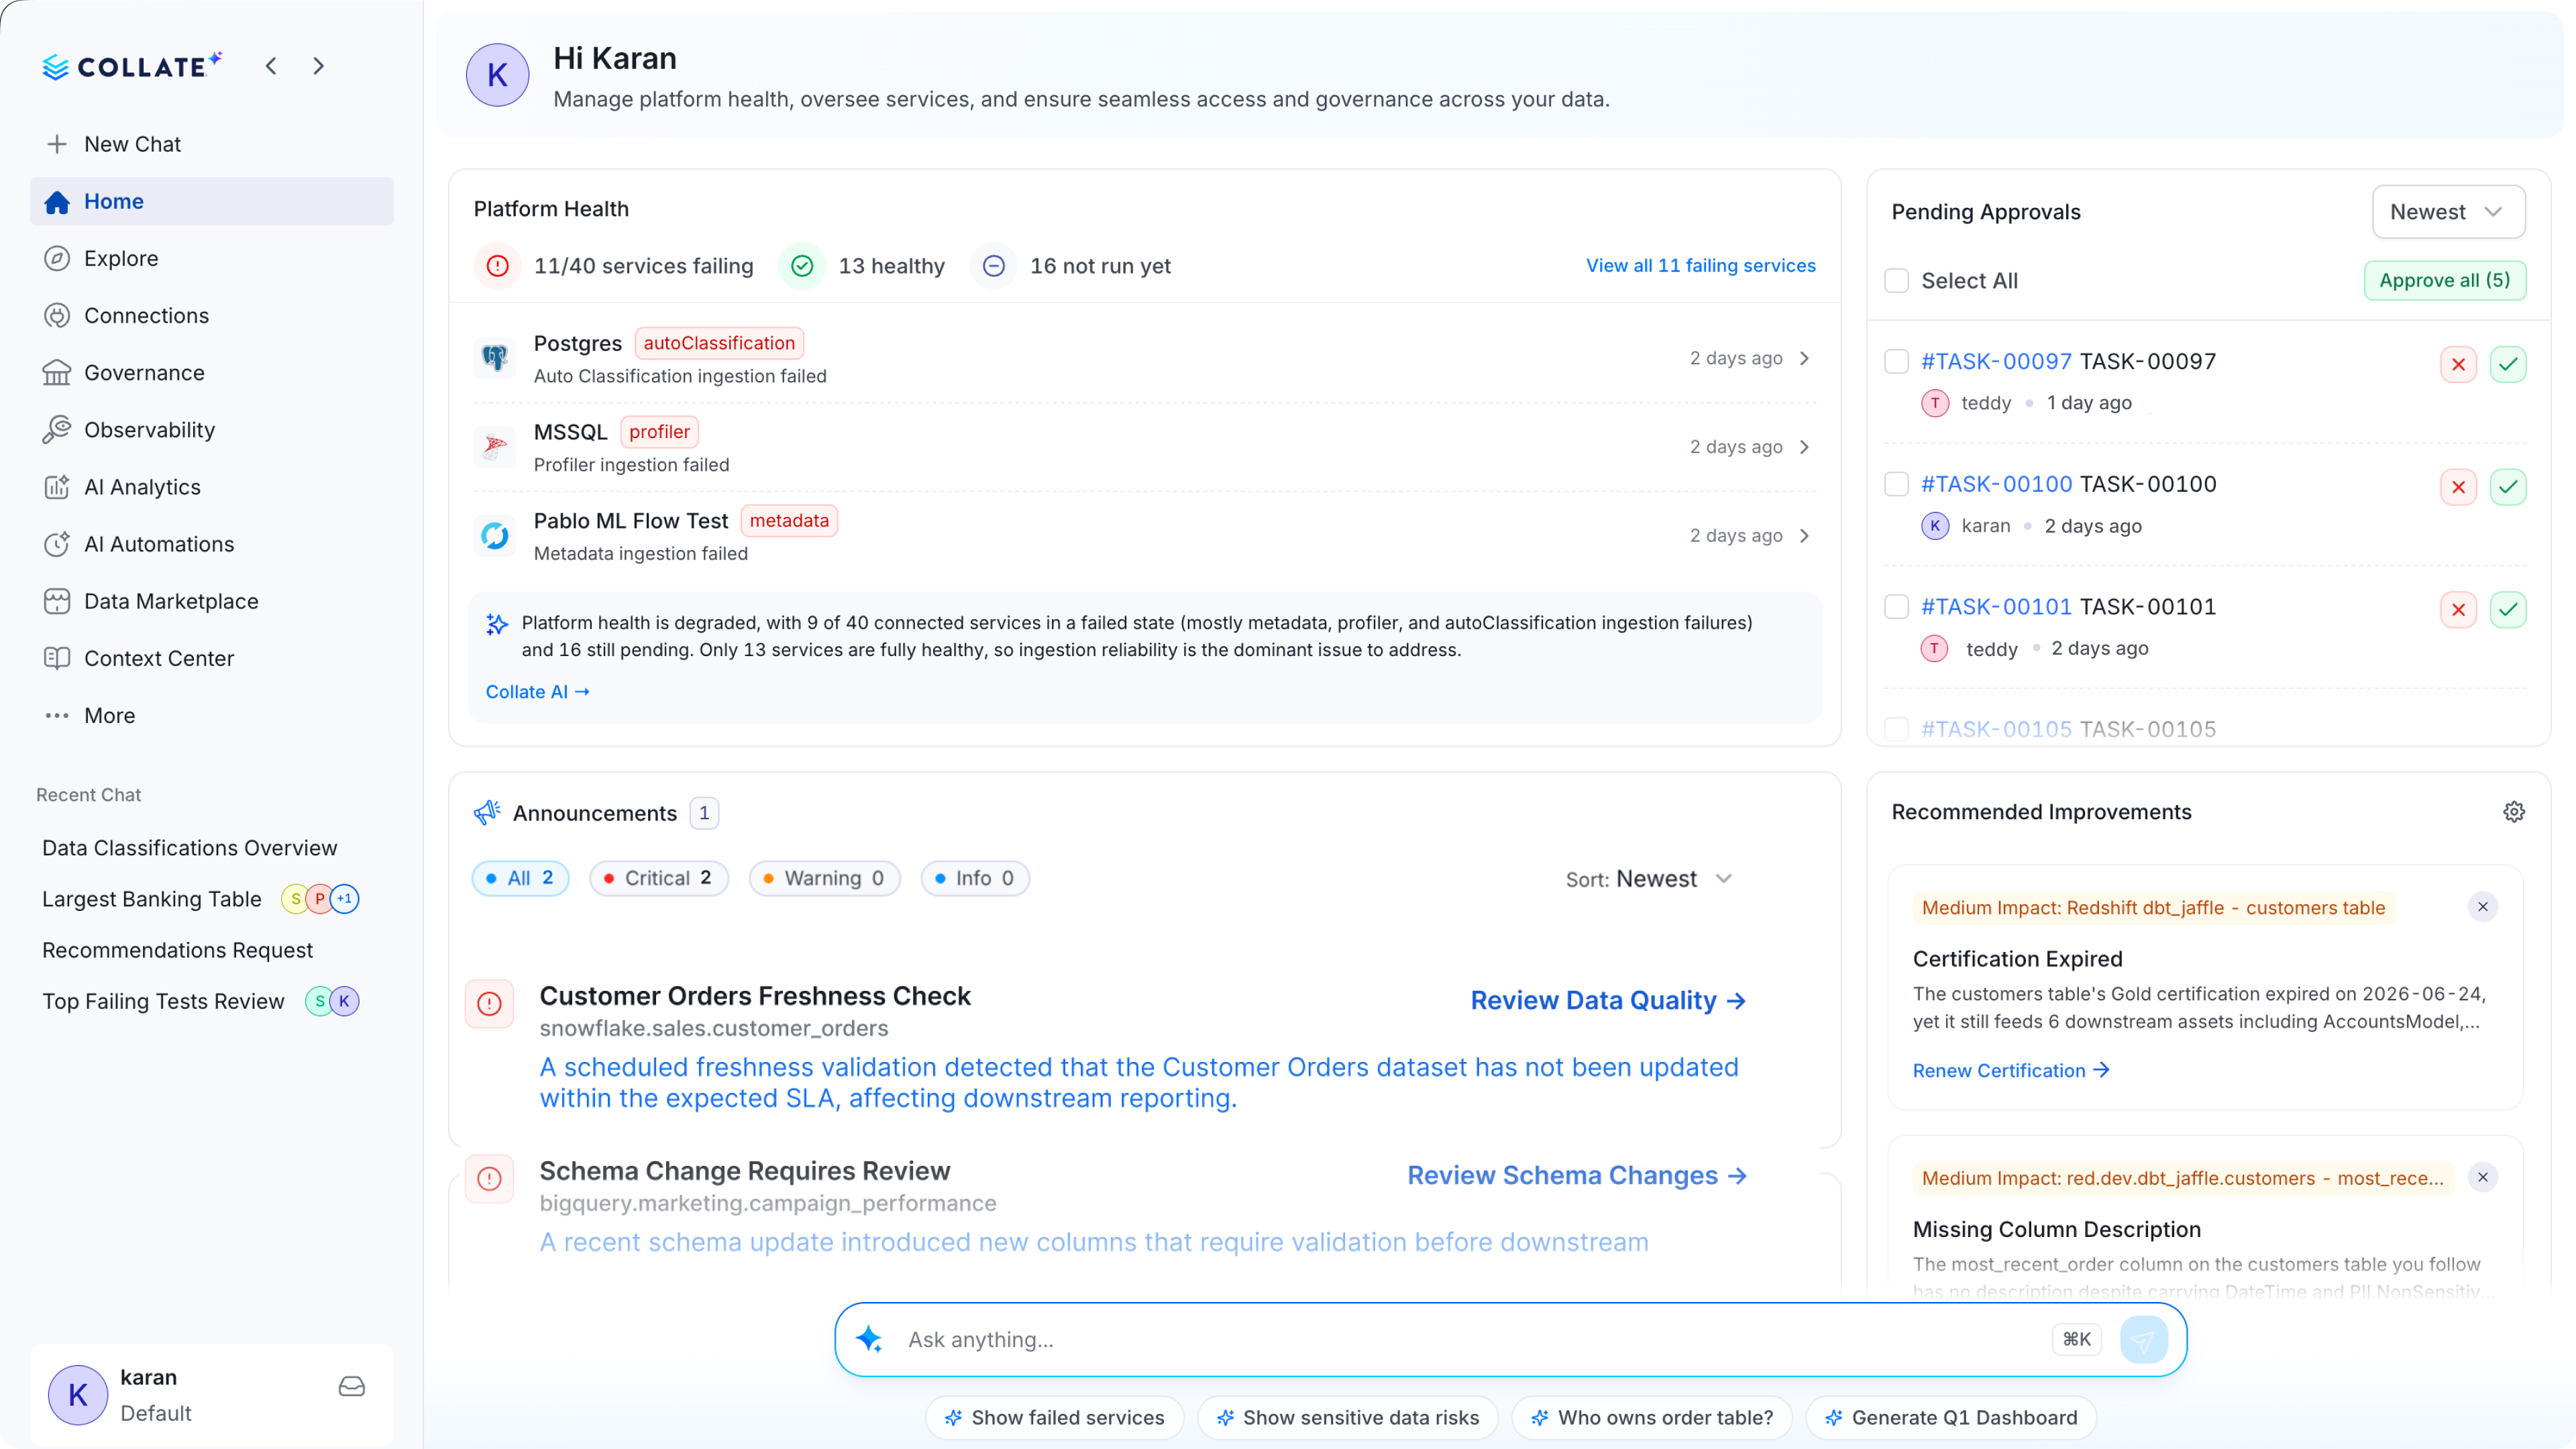Click the services failing alert icon
The height and width of the screenshot is (1449, 2576).
[x=497, y=266]
